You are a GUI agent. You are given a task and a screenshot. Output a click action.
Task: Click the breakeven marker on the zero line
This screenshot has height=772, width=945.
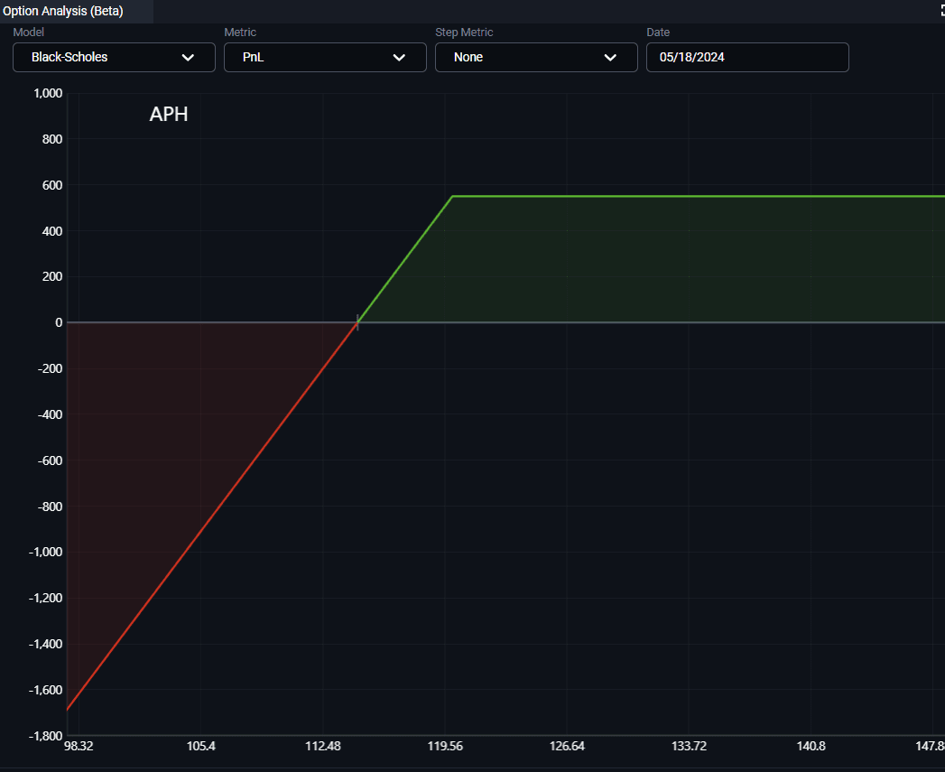[357, 322]
